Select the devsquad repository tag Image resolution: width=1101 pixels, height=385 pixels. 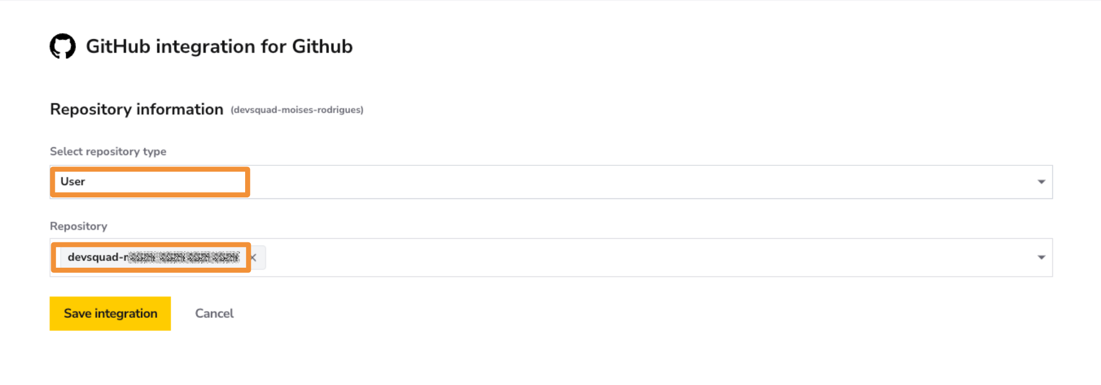tap(154, 257)
